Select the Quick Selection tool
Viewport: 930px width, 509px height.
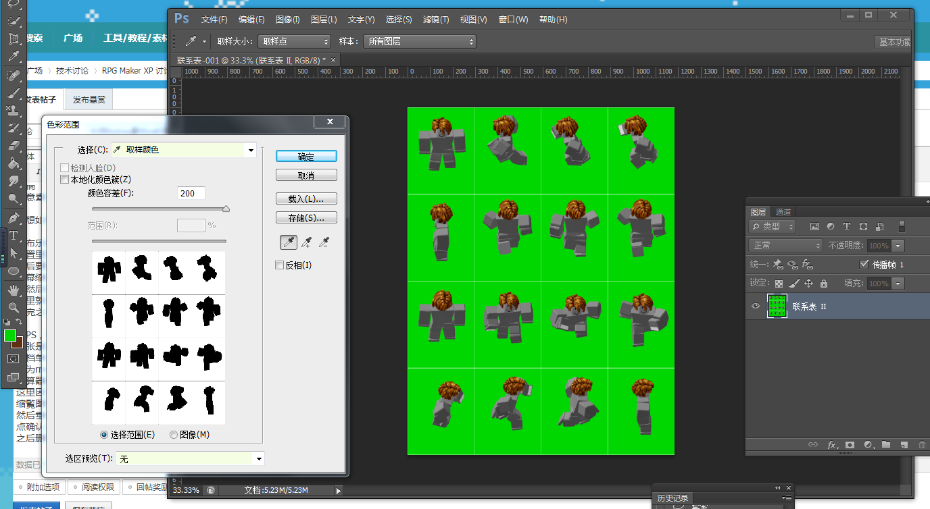13,21
